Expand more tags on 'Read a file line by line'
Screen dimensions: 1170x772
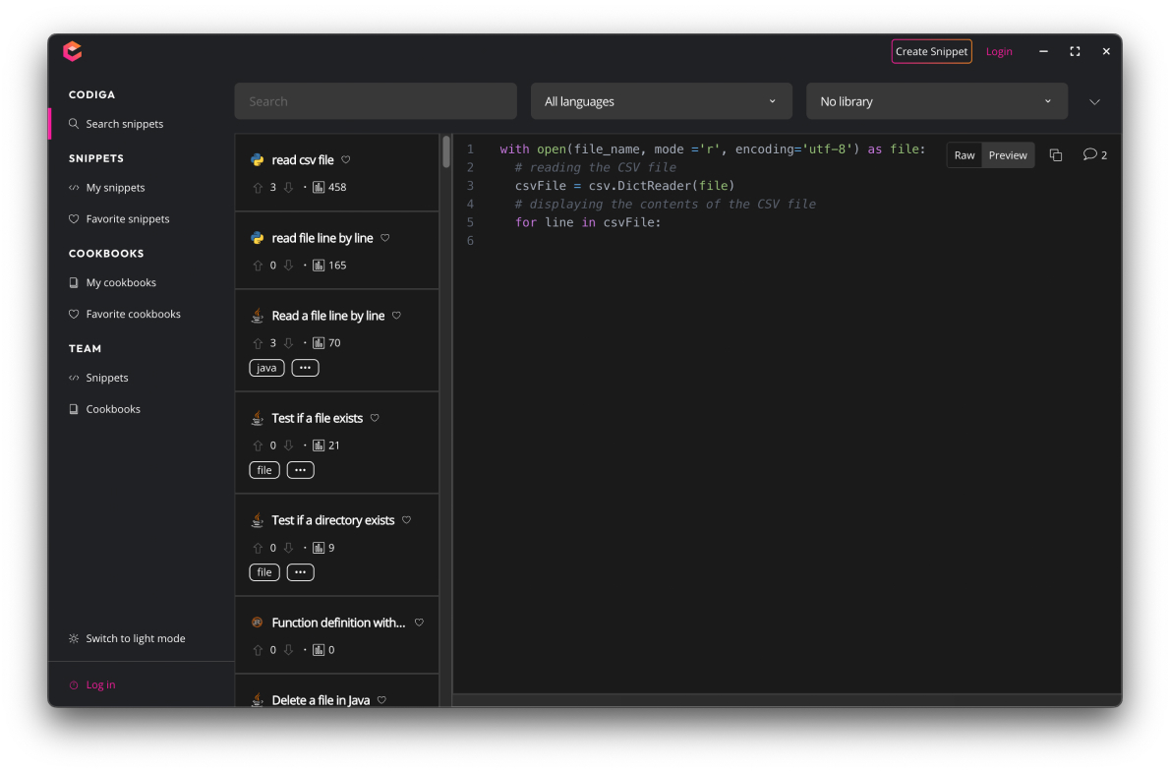tap(305, 368)
